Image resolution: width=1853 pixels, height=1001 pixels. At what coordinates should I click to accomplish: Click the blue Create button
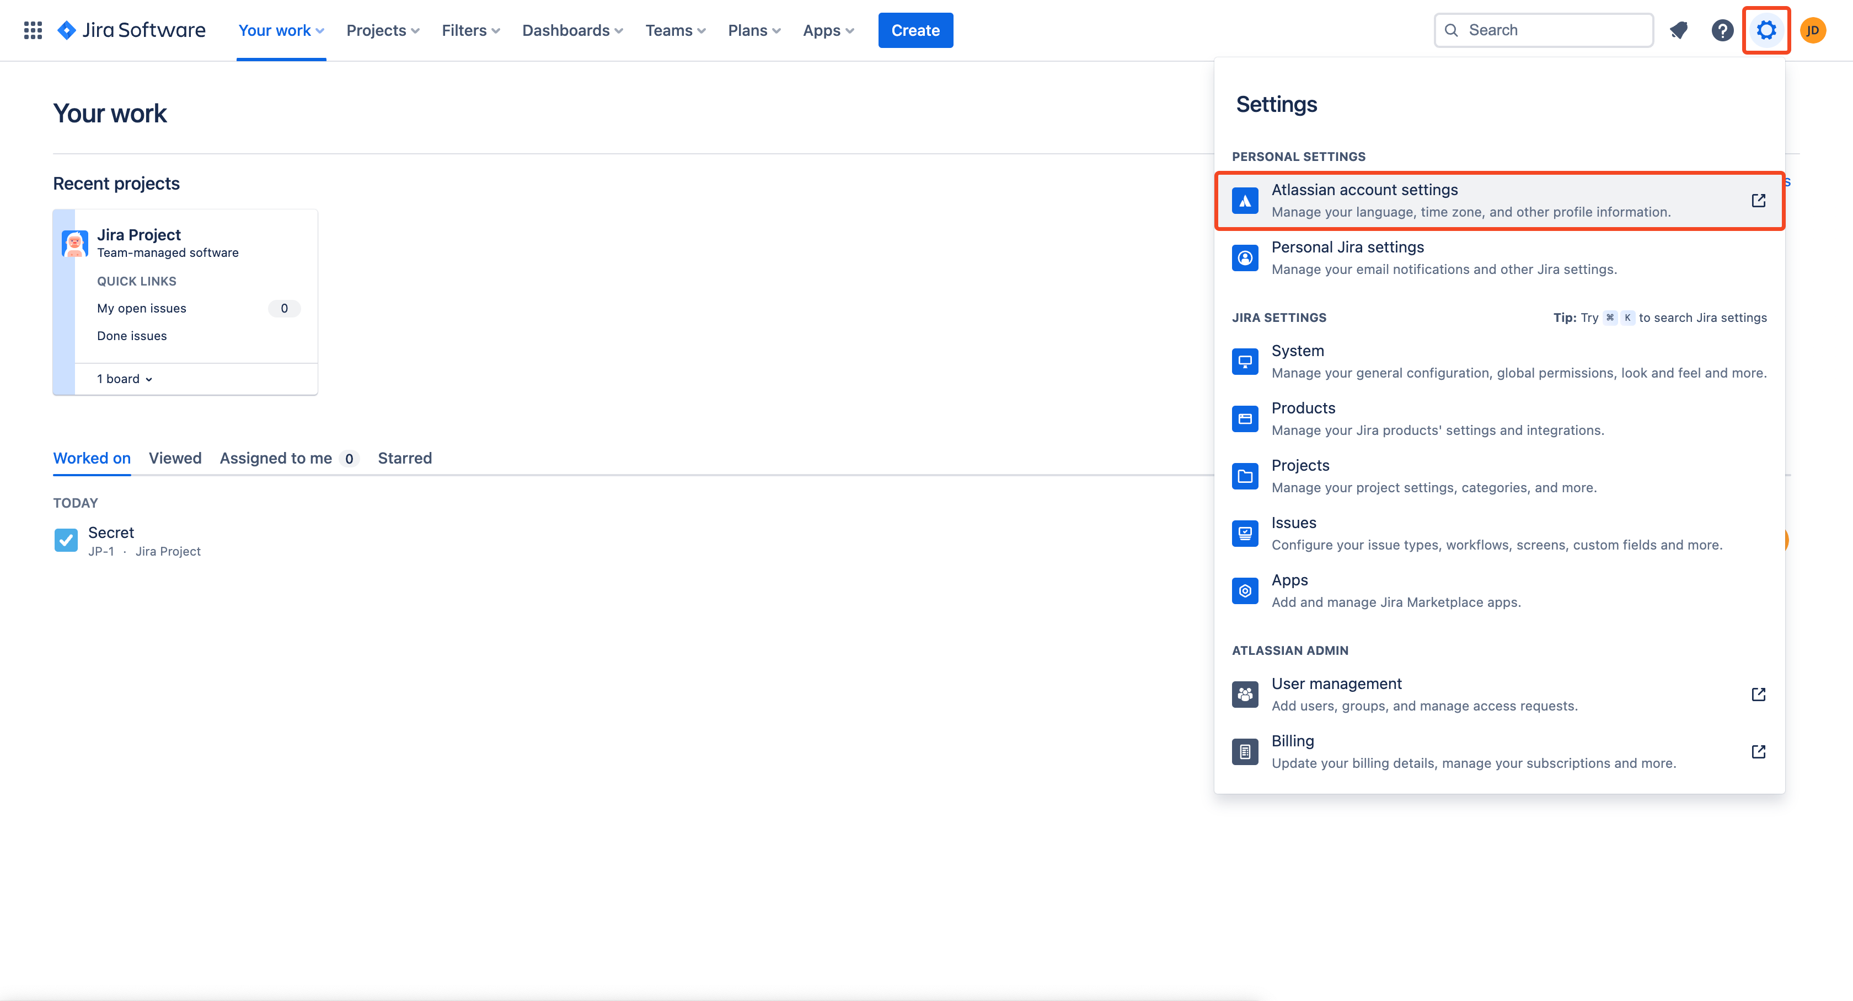pyautogui.click(x=915, y=30)
